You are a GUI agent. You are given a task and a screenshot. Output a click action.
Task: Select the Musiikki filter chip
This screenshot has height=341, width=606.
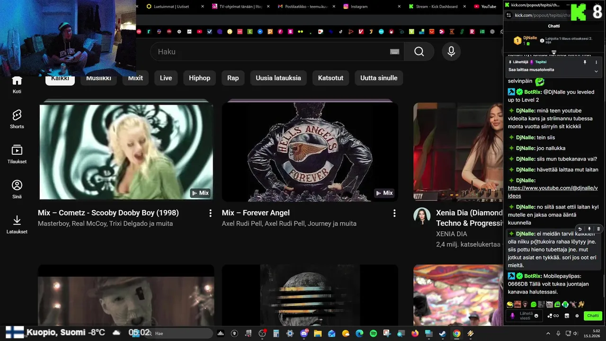coord(98,78)
